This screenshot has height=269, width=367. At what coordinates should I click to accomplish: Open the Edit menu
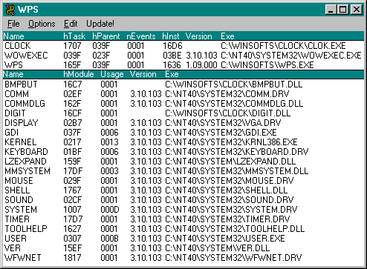tap(71, 24)
